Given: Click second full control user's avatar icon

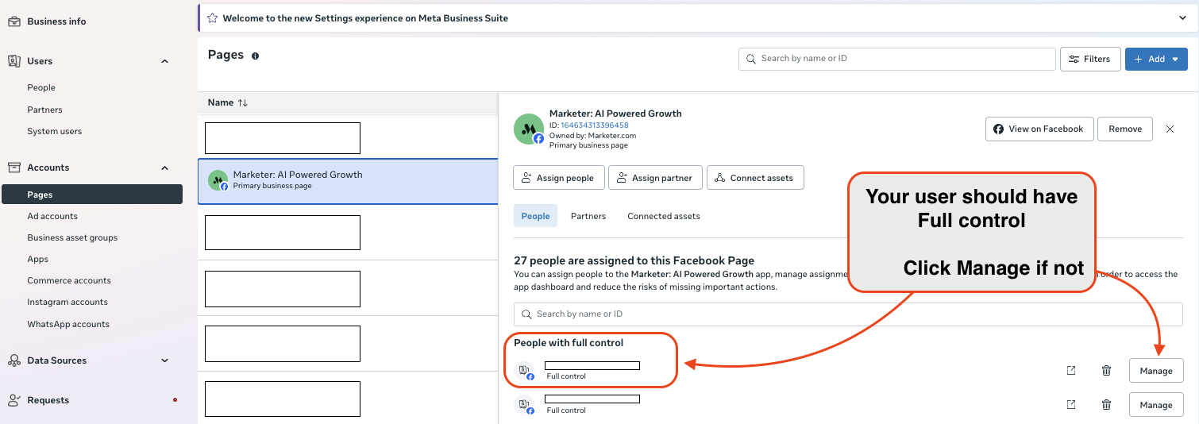Looking at the screenshot, I should (x=524, y=405).
